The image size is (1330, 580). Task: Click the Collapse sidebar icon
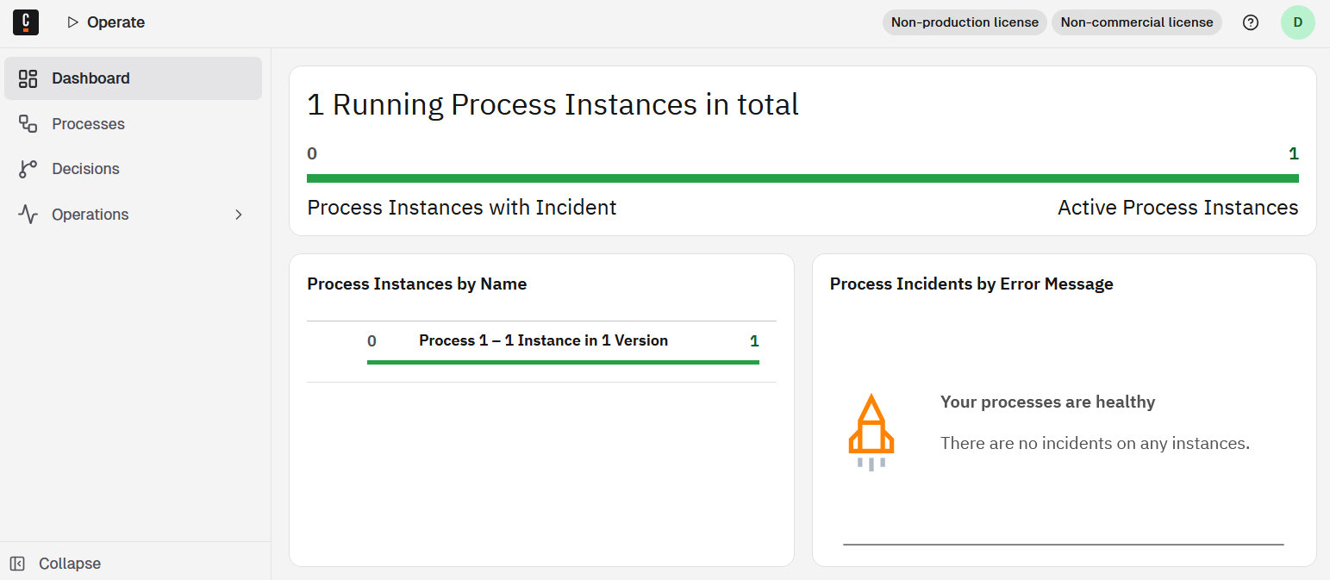point(17,564)
